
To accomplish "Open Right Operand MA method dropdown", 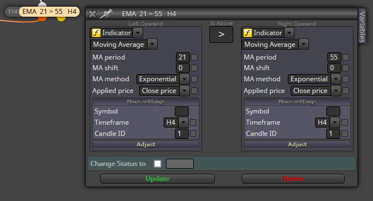I will [x=336, y=79].
